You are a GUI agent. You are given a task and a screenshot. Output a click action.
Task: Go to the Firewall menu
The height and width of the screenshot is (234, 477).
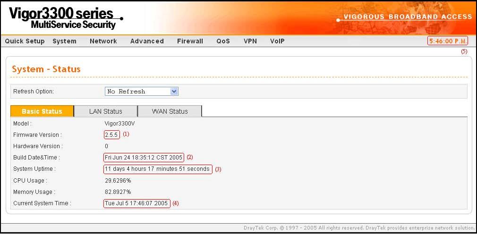coord(190,41)
